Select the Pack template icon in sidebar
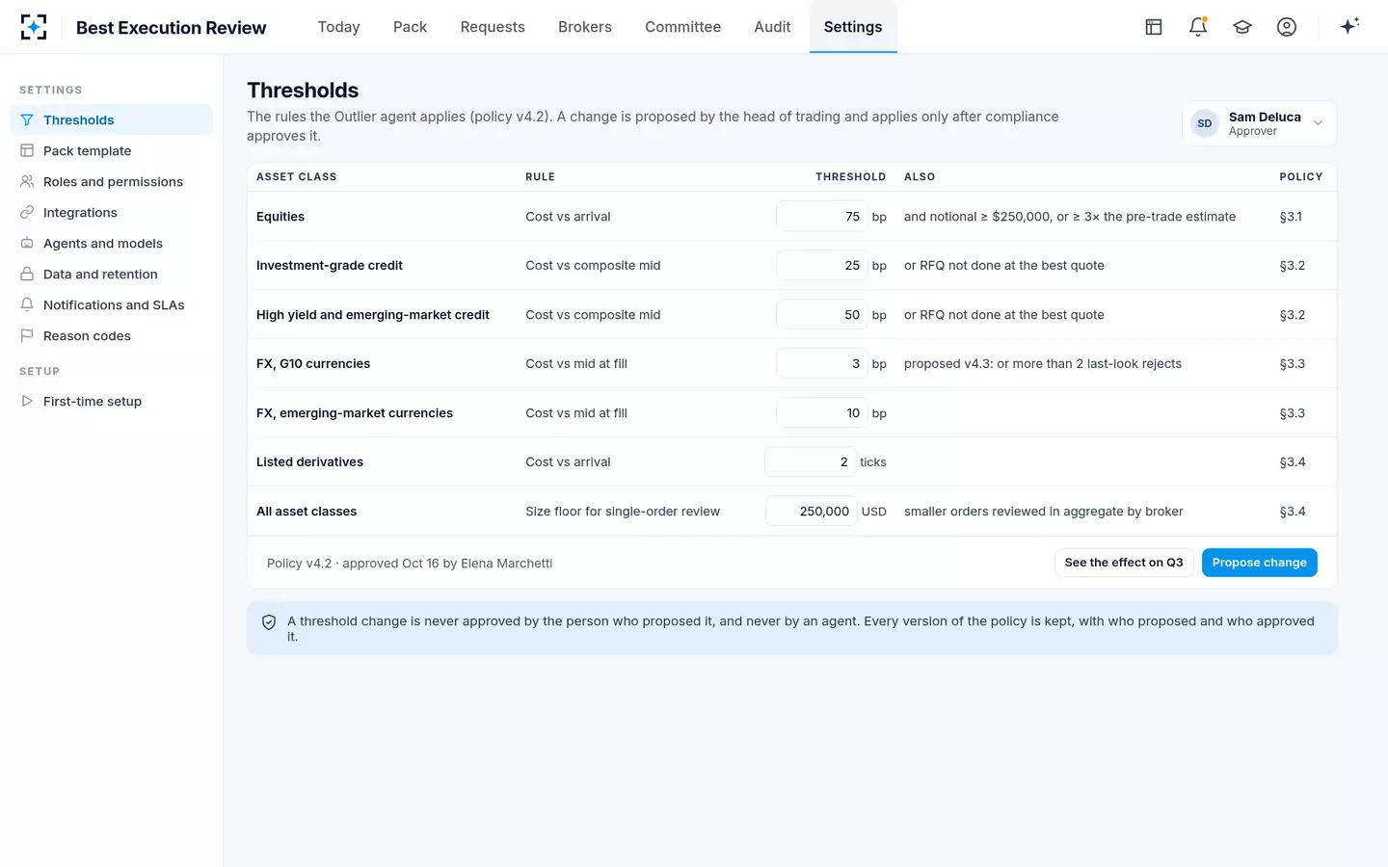Image resolution: width=1388 pixels, height=867 pixels. [27, 151]
